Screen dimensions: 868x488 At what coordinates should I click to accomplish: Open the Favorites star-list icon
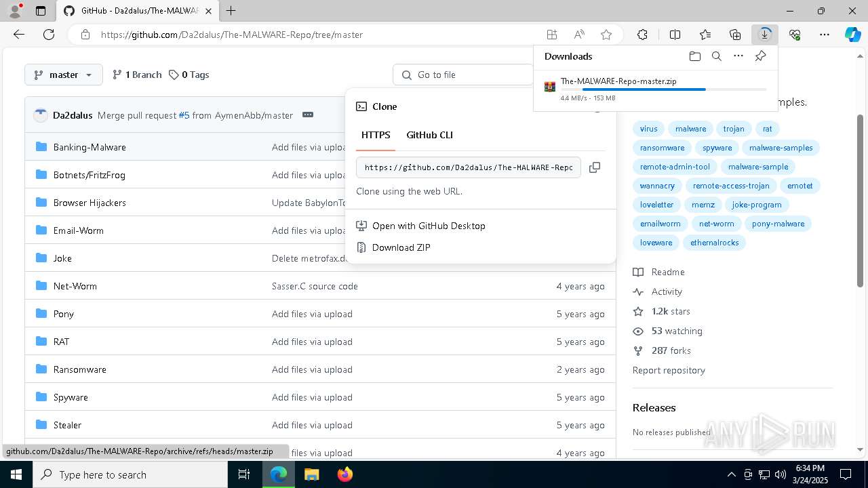pos(705,35)
